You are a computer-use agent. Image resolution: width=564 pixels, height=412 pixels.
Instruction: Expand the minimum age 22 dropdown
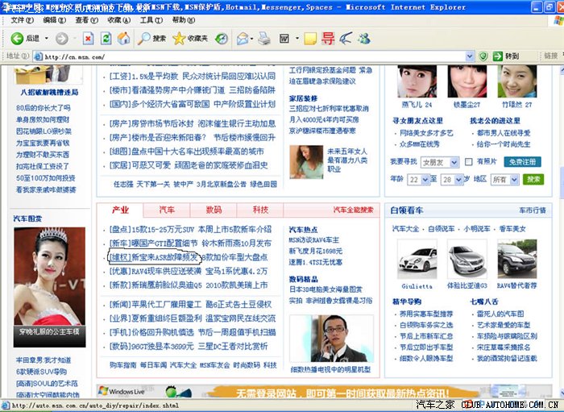coord(419,179)
